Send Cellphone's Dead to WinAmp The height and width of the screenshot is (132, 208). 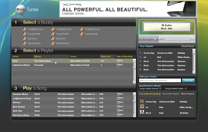pos(120,98)
